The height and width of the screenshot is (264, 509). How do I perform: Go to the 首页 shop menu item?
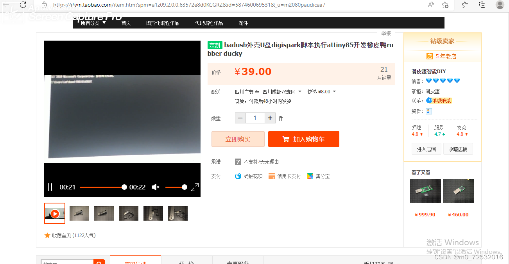pos(126,23)
